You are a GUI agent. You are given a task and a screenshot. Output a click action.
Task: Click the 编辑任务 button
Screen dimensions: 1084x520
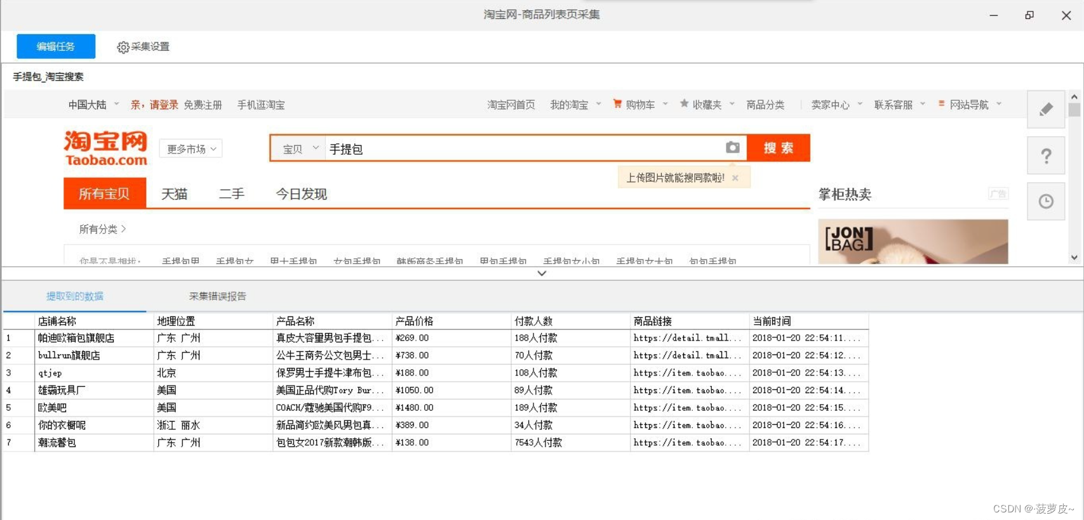pyautogui.click(x=56, y=46)
